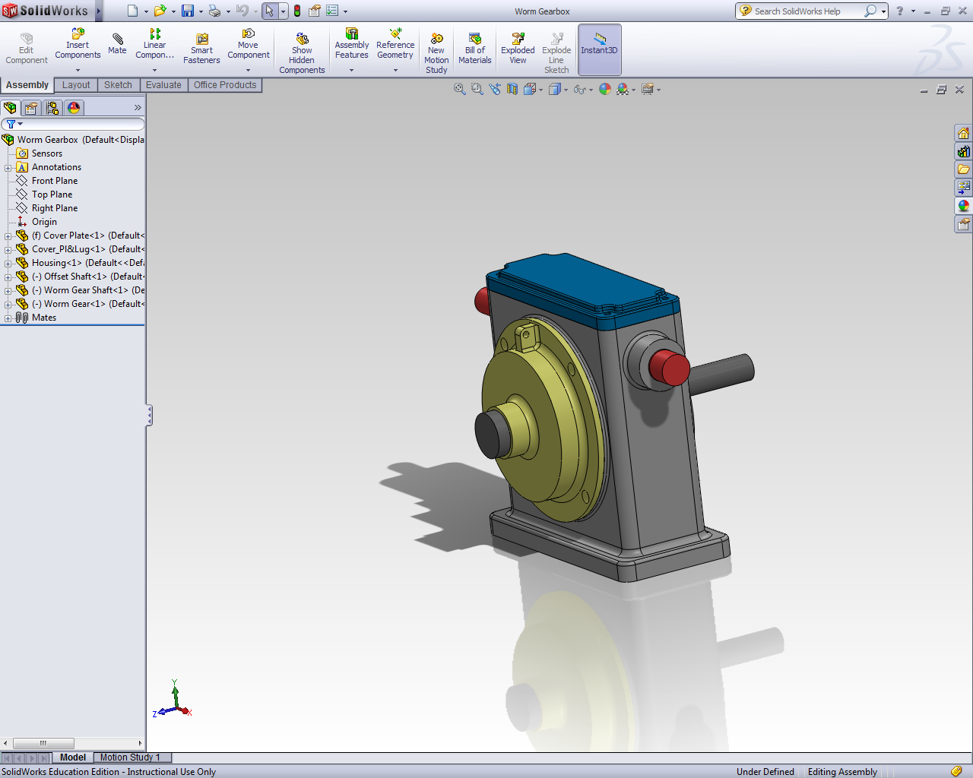Select the Right Plane in the tree
The width and height of the screenshot is (973, 778).
click(55, 208)
